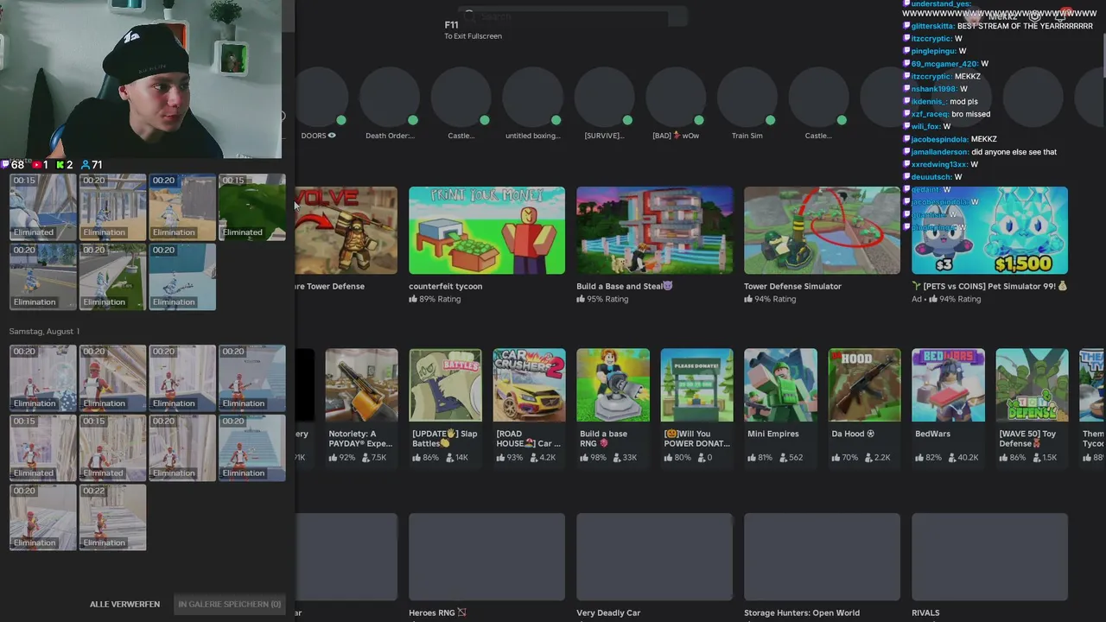Click the YouTube viewer count icon showing 1

click(x=37, y=164)
